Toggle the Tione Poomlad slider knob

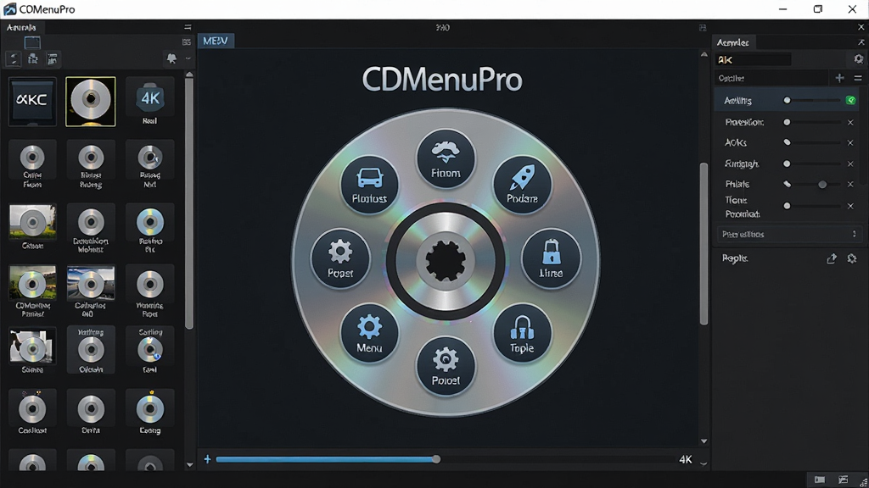click(787, 206)
